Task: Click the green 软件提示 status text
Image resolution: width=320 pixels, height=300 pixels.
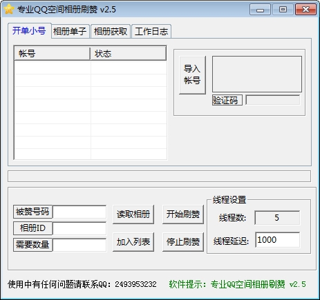Action: pos(237,284)
